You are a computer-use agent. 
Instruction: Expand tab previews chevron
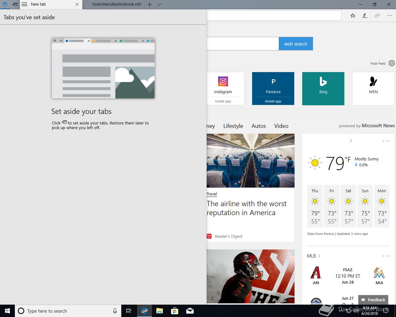(x=159, y=4)
